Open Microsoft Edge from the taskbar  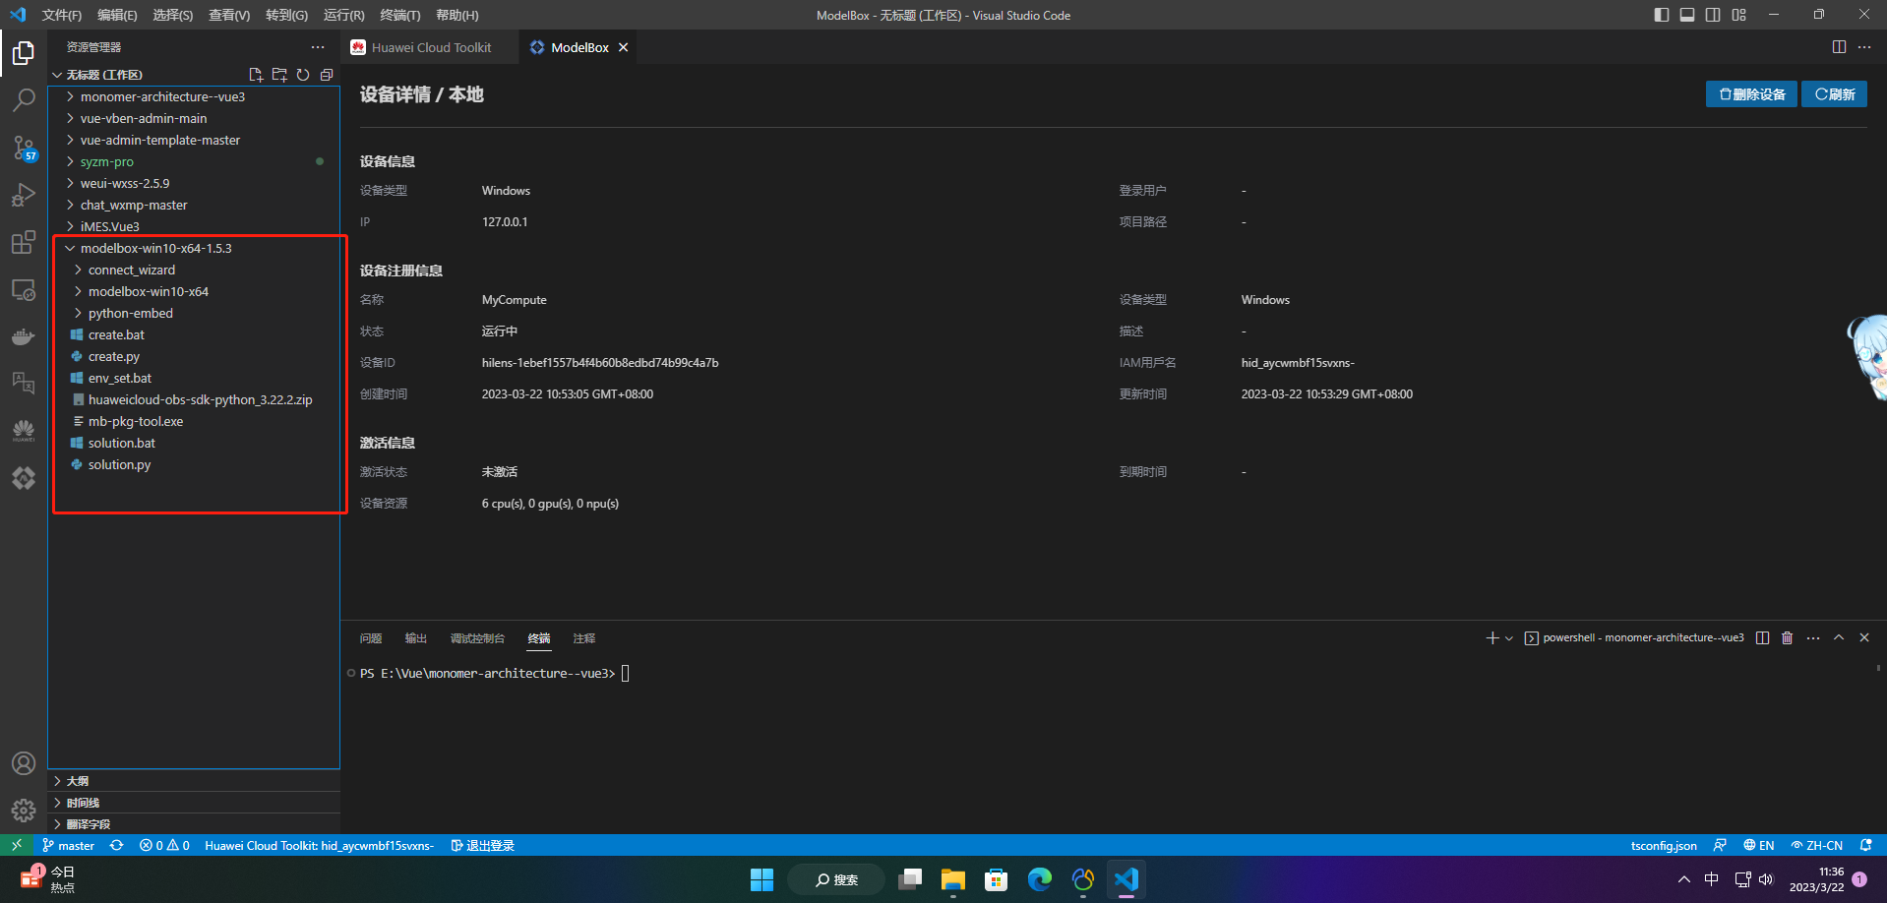pos(1039,879)
